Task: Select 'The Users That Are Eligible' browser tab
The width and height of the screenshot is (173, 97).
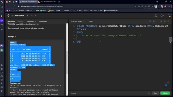Action: point(28,2)
